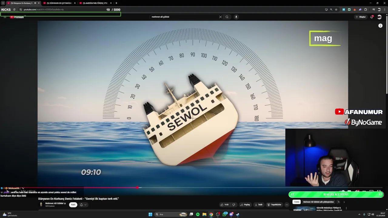Show next filter chips with the right chevron
The image size is (388, 218).
(344, 202)
